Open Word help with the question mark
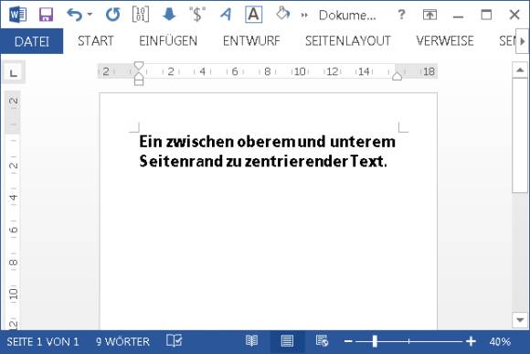 (401, 15)
